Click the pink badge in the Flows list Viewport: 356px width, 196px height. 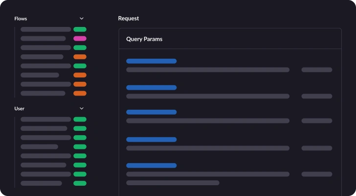point(80,38)
